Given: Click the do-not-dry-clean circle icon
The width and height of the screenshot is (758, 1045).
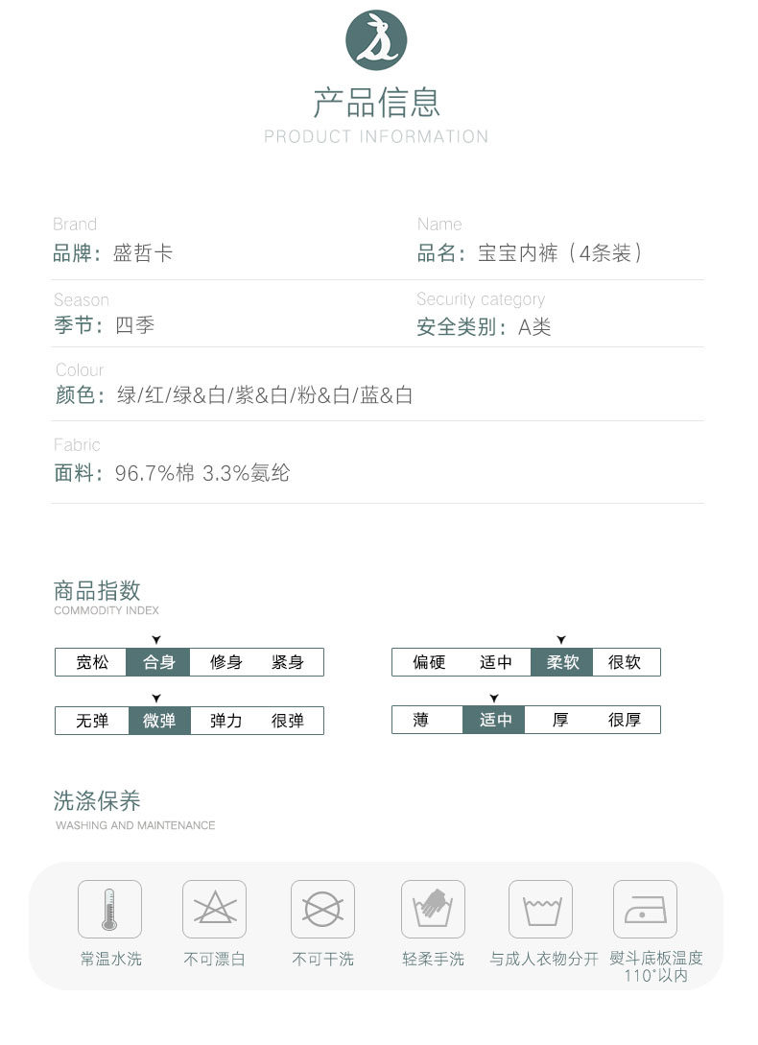Looking at the screenshot, I should pos(322,909).
